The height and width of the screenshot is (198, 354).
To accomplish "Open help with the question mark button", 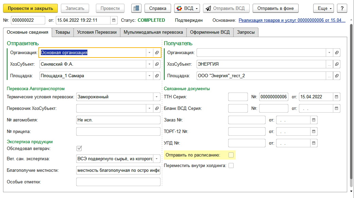I will [342, 9].
